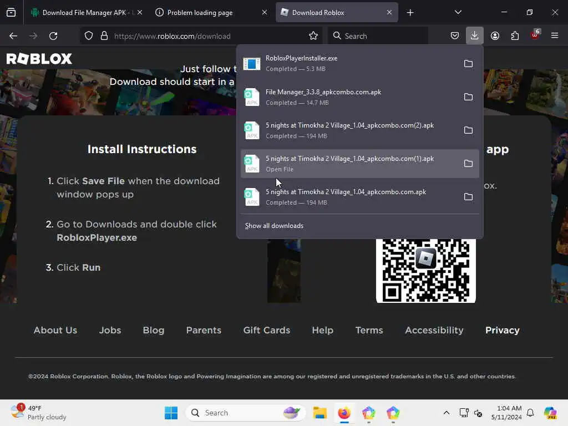
Task: Open File Explorer from taskbar
Action: tap(320, 413)
